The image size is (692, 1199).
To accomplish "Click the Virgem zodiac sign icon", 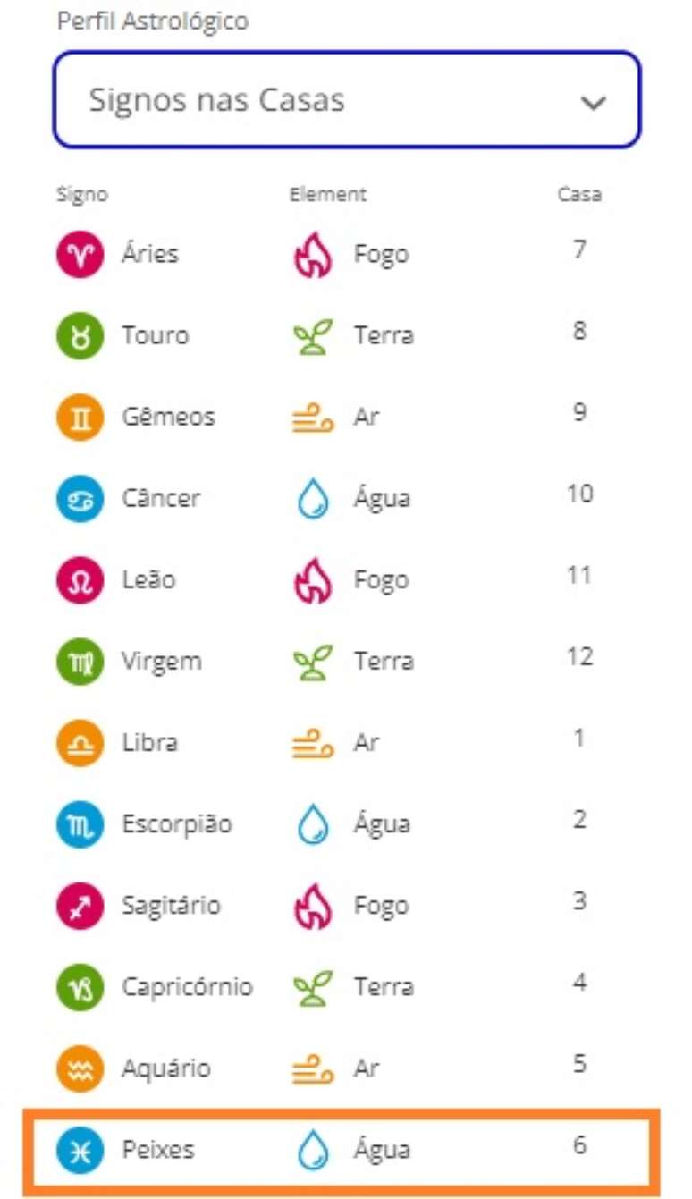I will pyautogui.click(x=81, y=662).
